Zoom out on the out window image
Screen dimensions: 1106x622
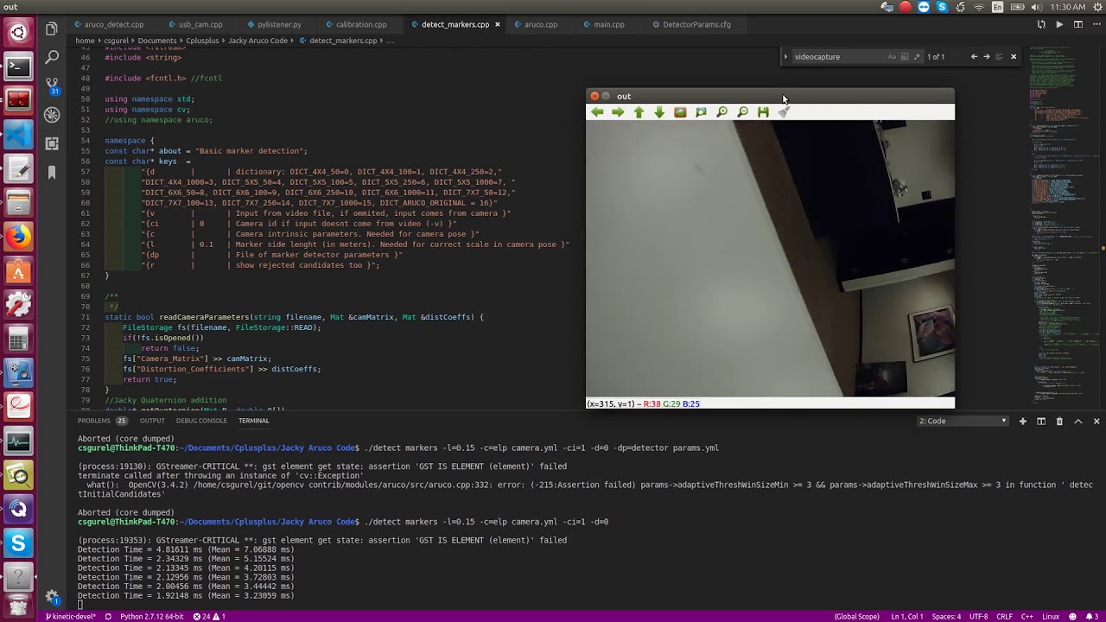pyautogui.click(x=742, y=112)
